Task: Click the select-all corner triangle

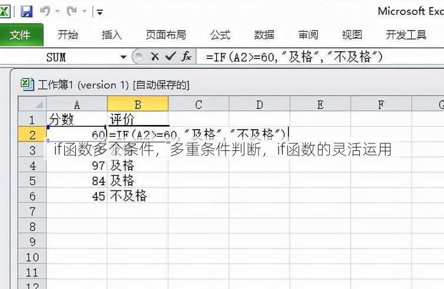Action: click(32, 104)
